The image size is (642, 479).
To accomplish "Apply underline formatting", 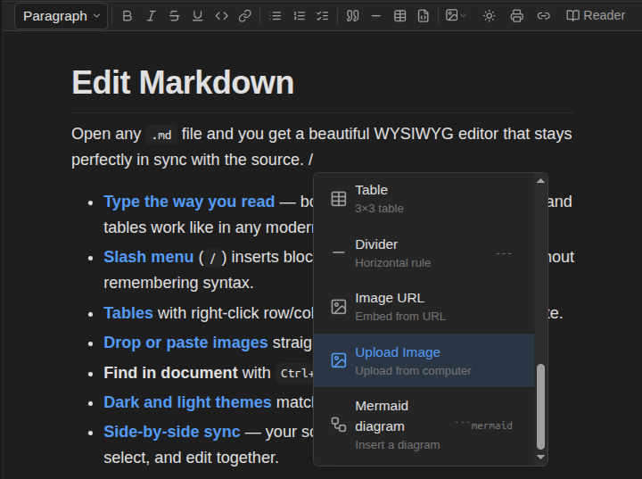I will (198, 16).
